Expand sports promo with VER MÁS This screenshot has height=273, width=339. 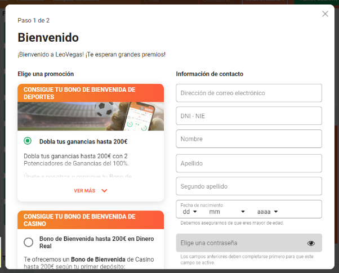(x=85, y=191)
